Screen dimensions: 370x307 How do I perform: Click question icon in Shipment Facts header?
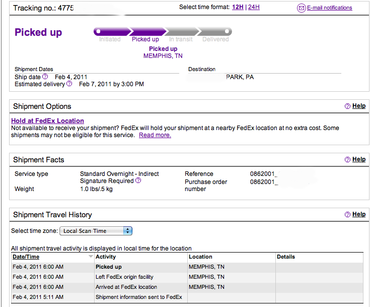coord(347,159)
